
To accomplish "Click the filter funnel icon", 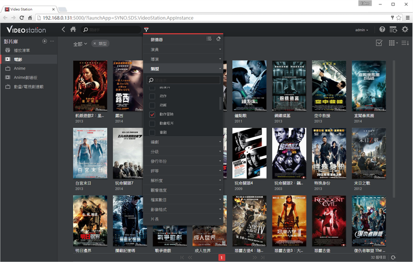I will (x=146, y=29).
